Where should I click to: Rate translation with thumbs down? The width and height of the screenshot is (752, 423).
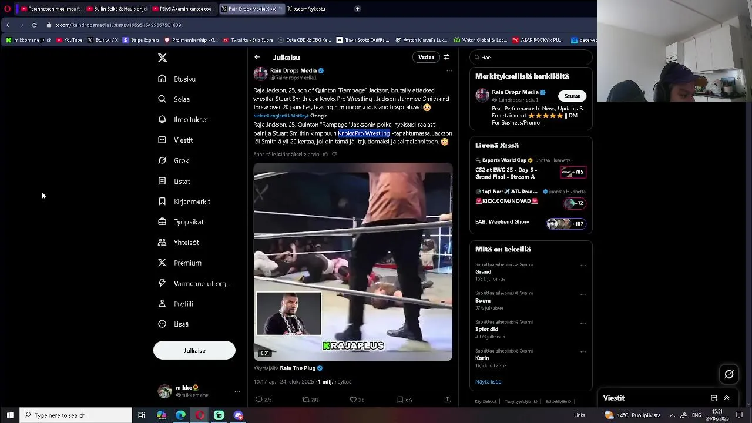(335, 155)
